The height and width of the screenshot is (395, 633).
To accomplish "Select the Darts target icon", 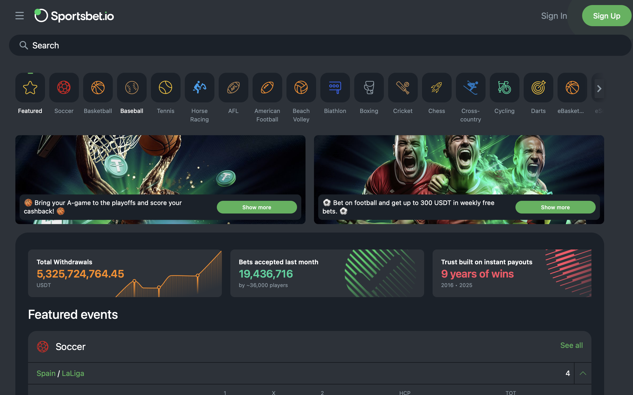I will pos(538,88).
